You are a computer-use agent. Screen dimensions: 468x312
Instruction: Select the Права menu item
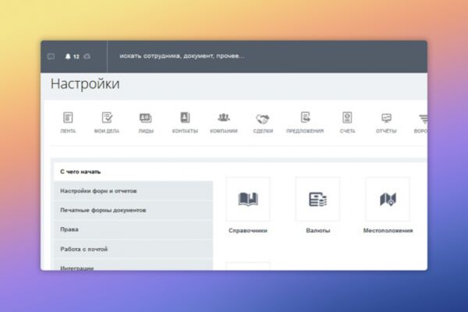pyautogui.click(x=133, y=229)
